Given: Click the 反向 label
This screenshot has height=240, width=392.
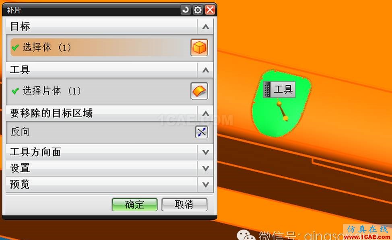Looking at the screenshot, I should [x=20, y=131].
